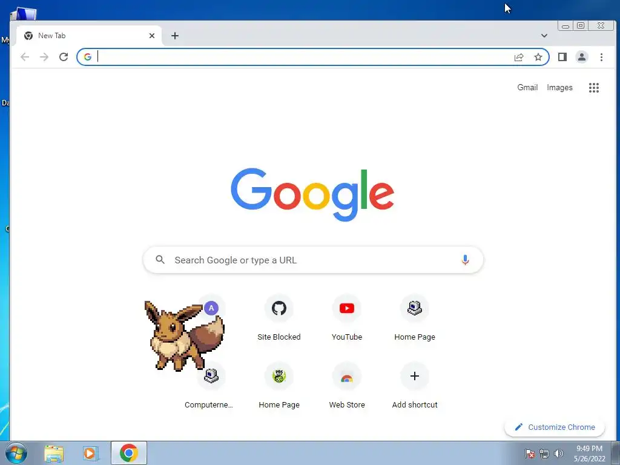Click the Chrome taskbar button

[x=129, y=453]
